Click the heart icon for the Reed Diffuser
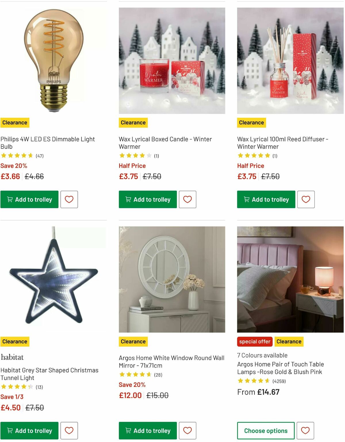 pyautogui.click(x=306, y=199)
